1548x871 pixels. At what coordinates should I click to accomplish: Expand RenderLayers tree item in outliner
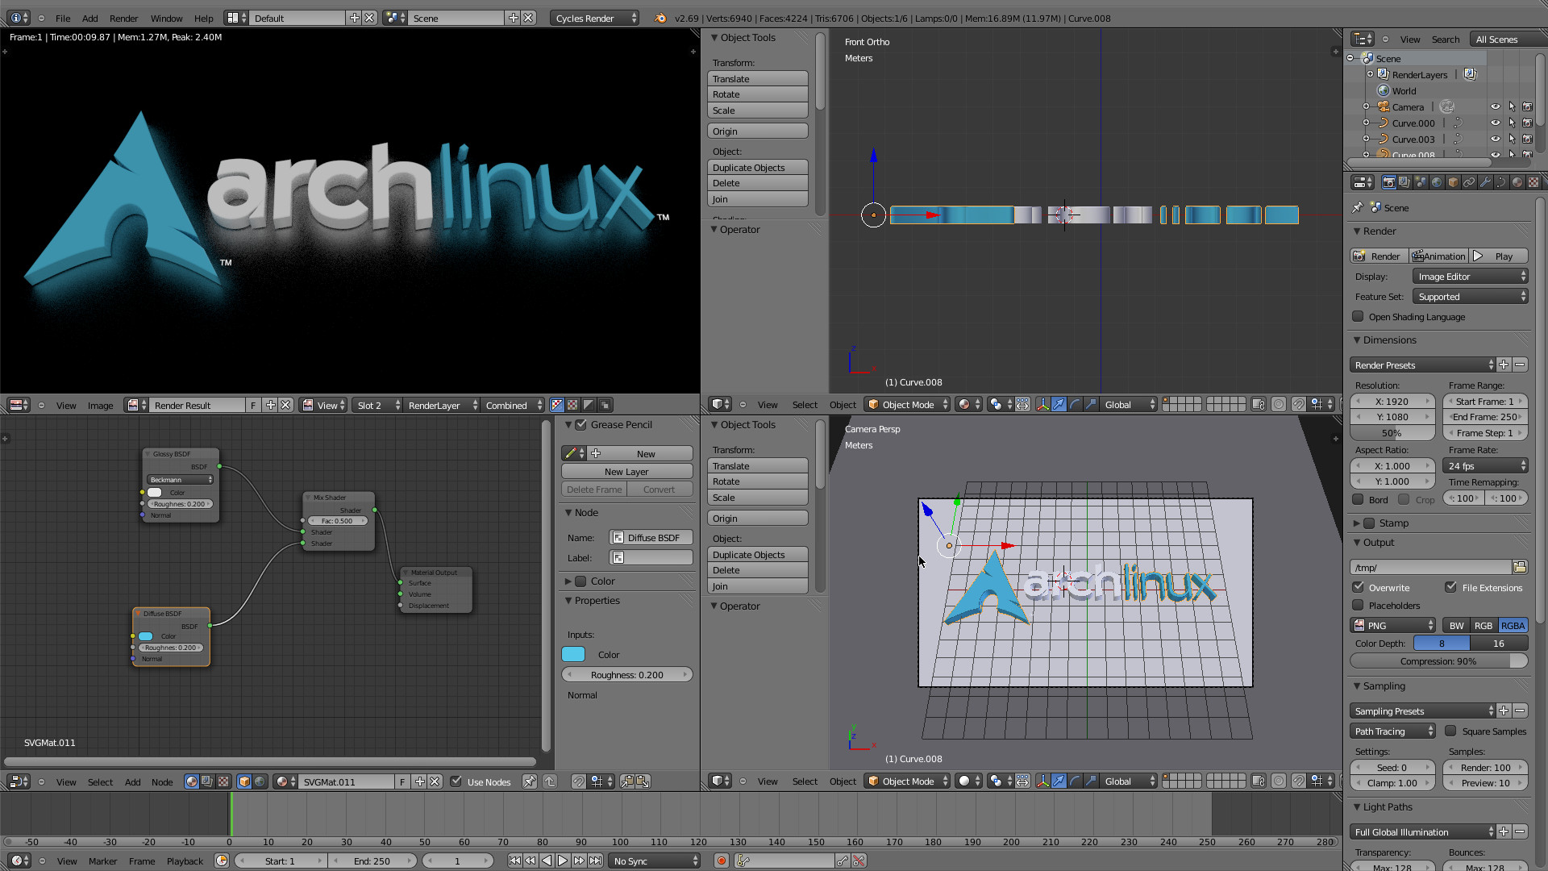coord(1370,74)
